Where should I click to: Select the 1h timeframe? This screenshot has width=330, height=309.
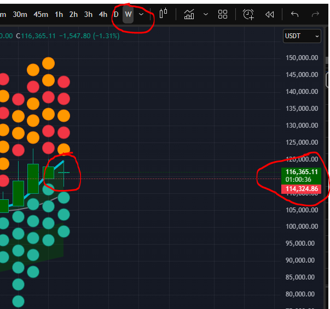pyautogui.click(x=59, y=15)
